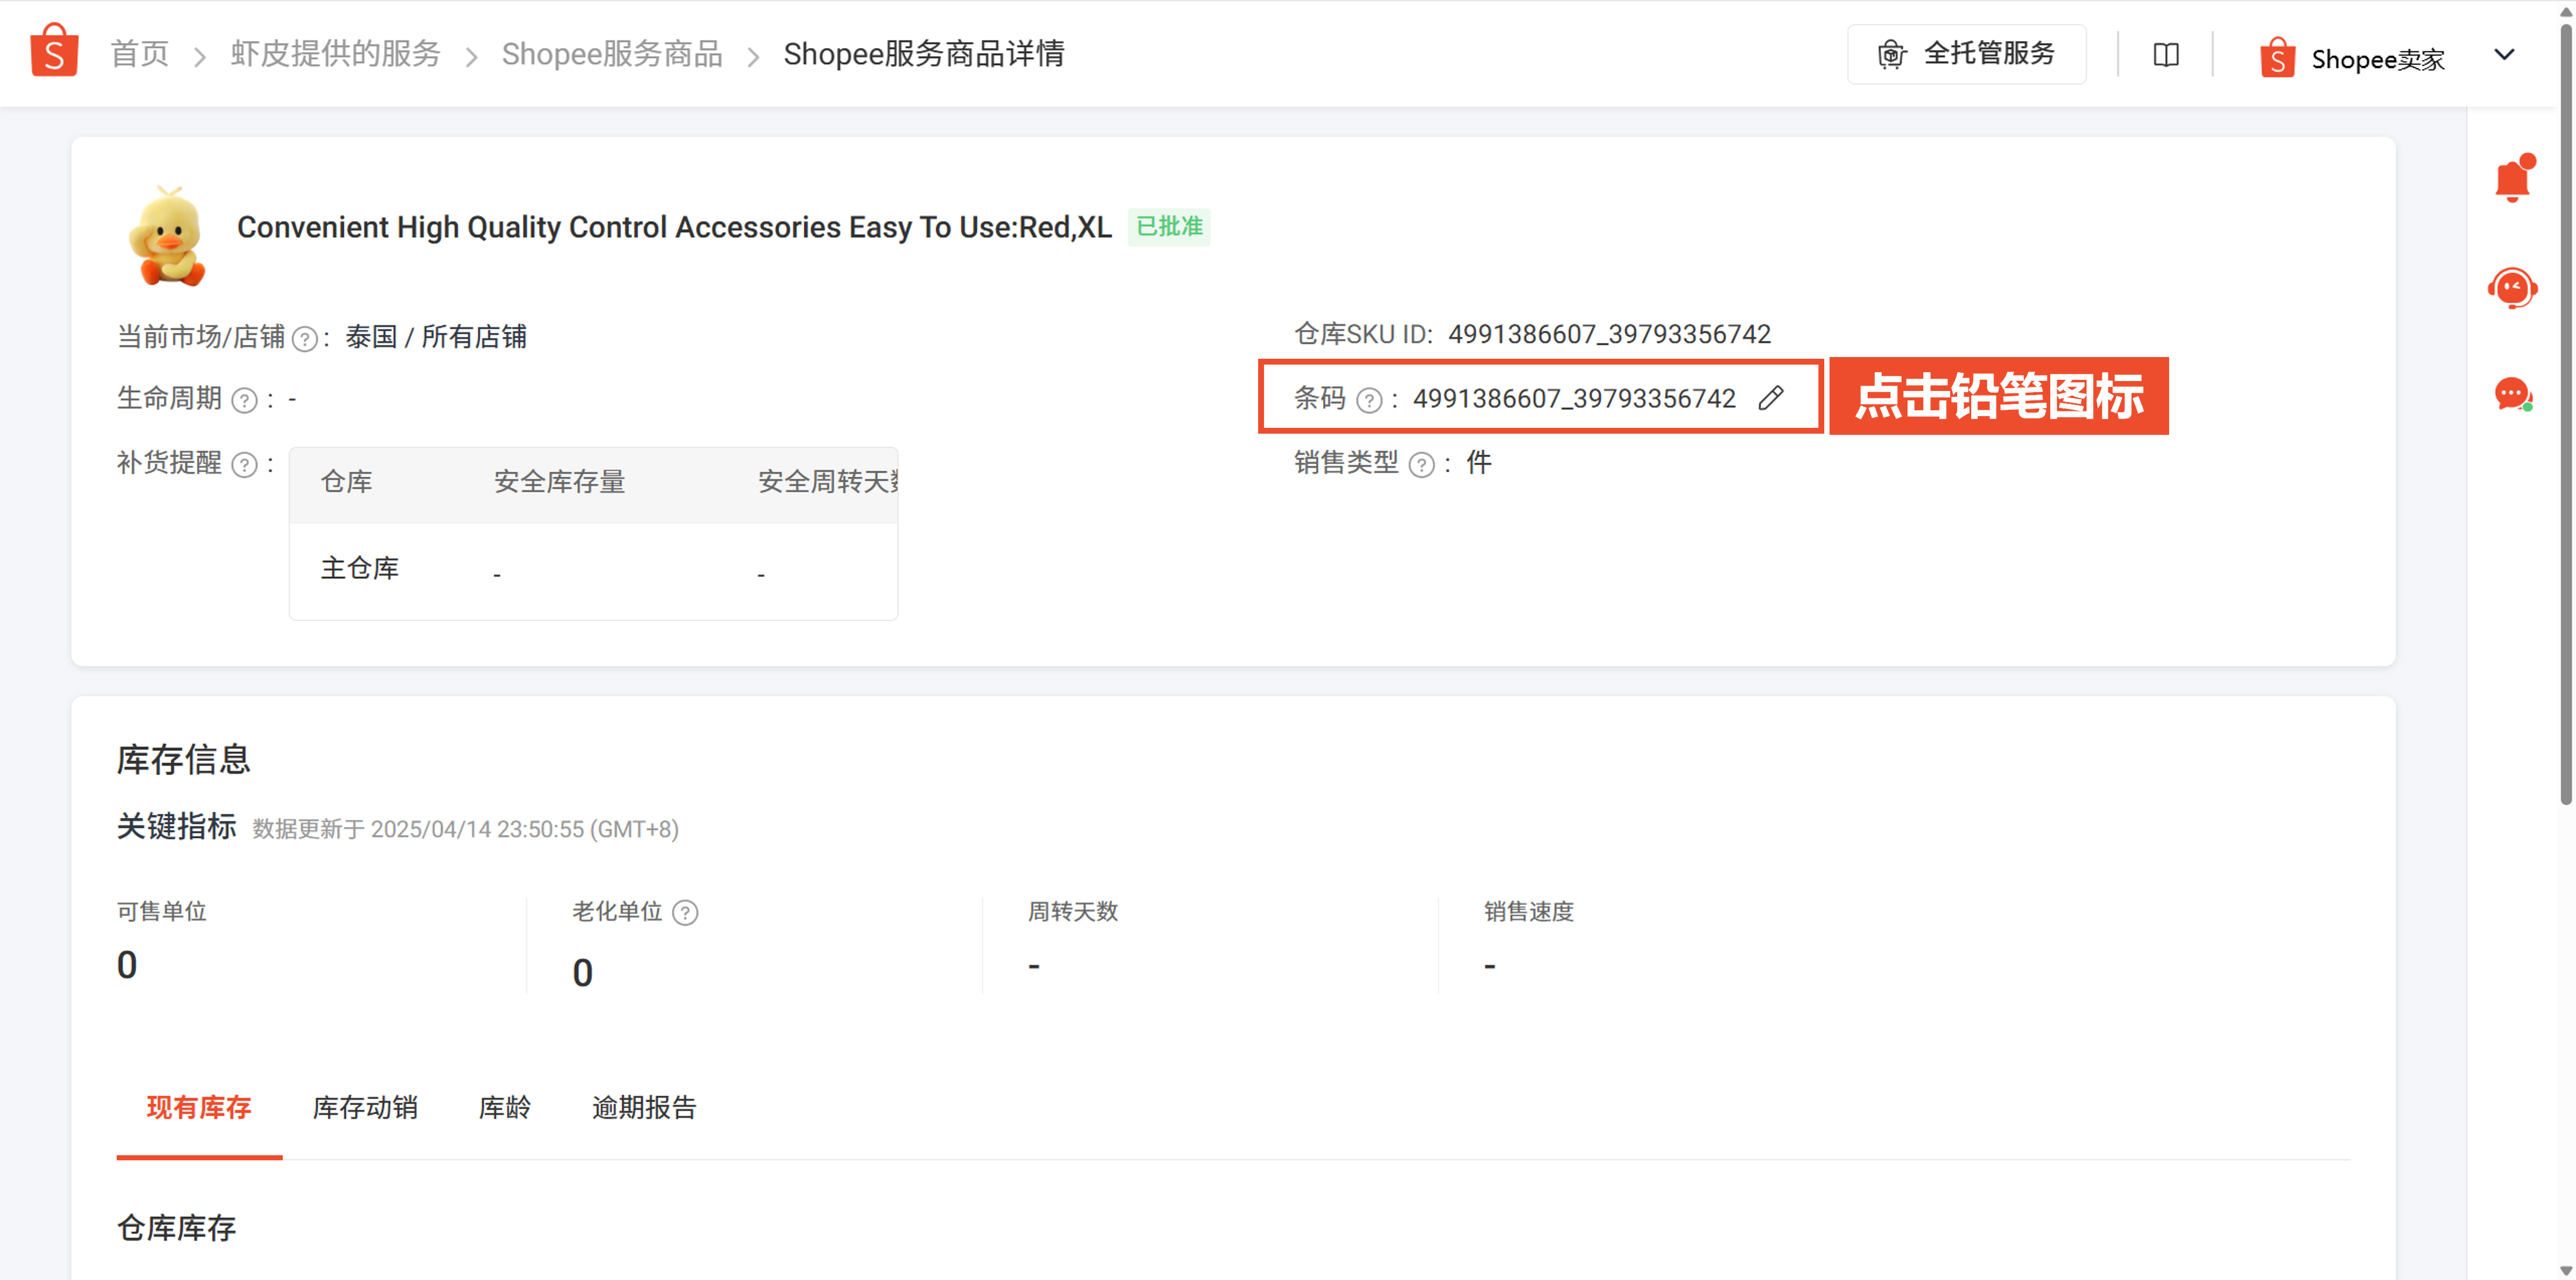Click the 销售速度 metric label
Image resolution: width=2576 pixels, height=1280 pixels.
coord(1529,912)
